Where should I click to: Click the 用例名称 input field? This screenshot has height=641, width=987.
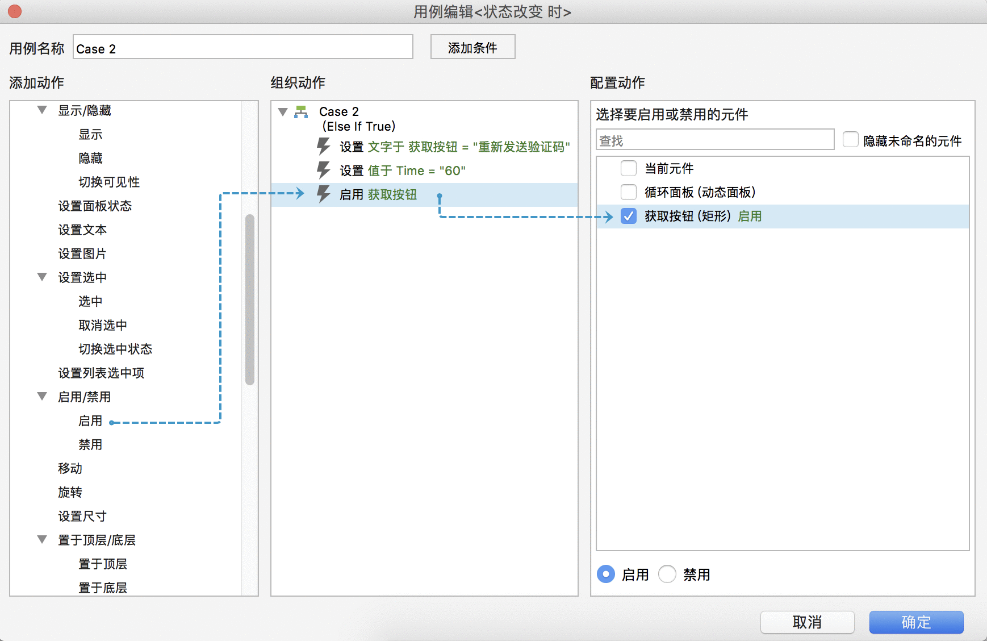point(243,47)
